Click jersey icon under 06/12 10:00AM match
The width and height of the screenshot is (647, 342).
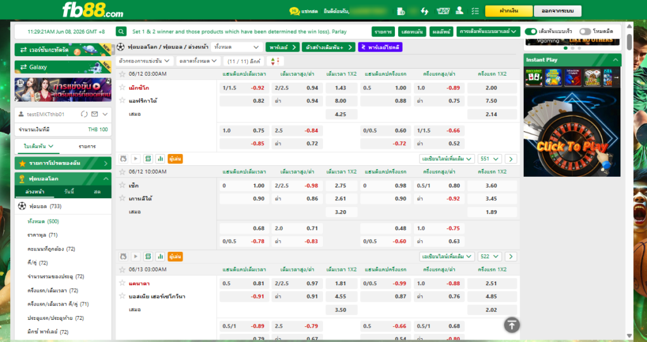(x=123, y=256)
